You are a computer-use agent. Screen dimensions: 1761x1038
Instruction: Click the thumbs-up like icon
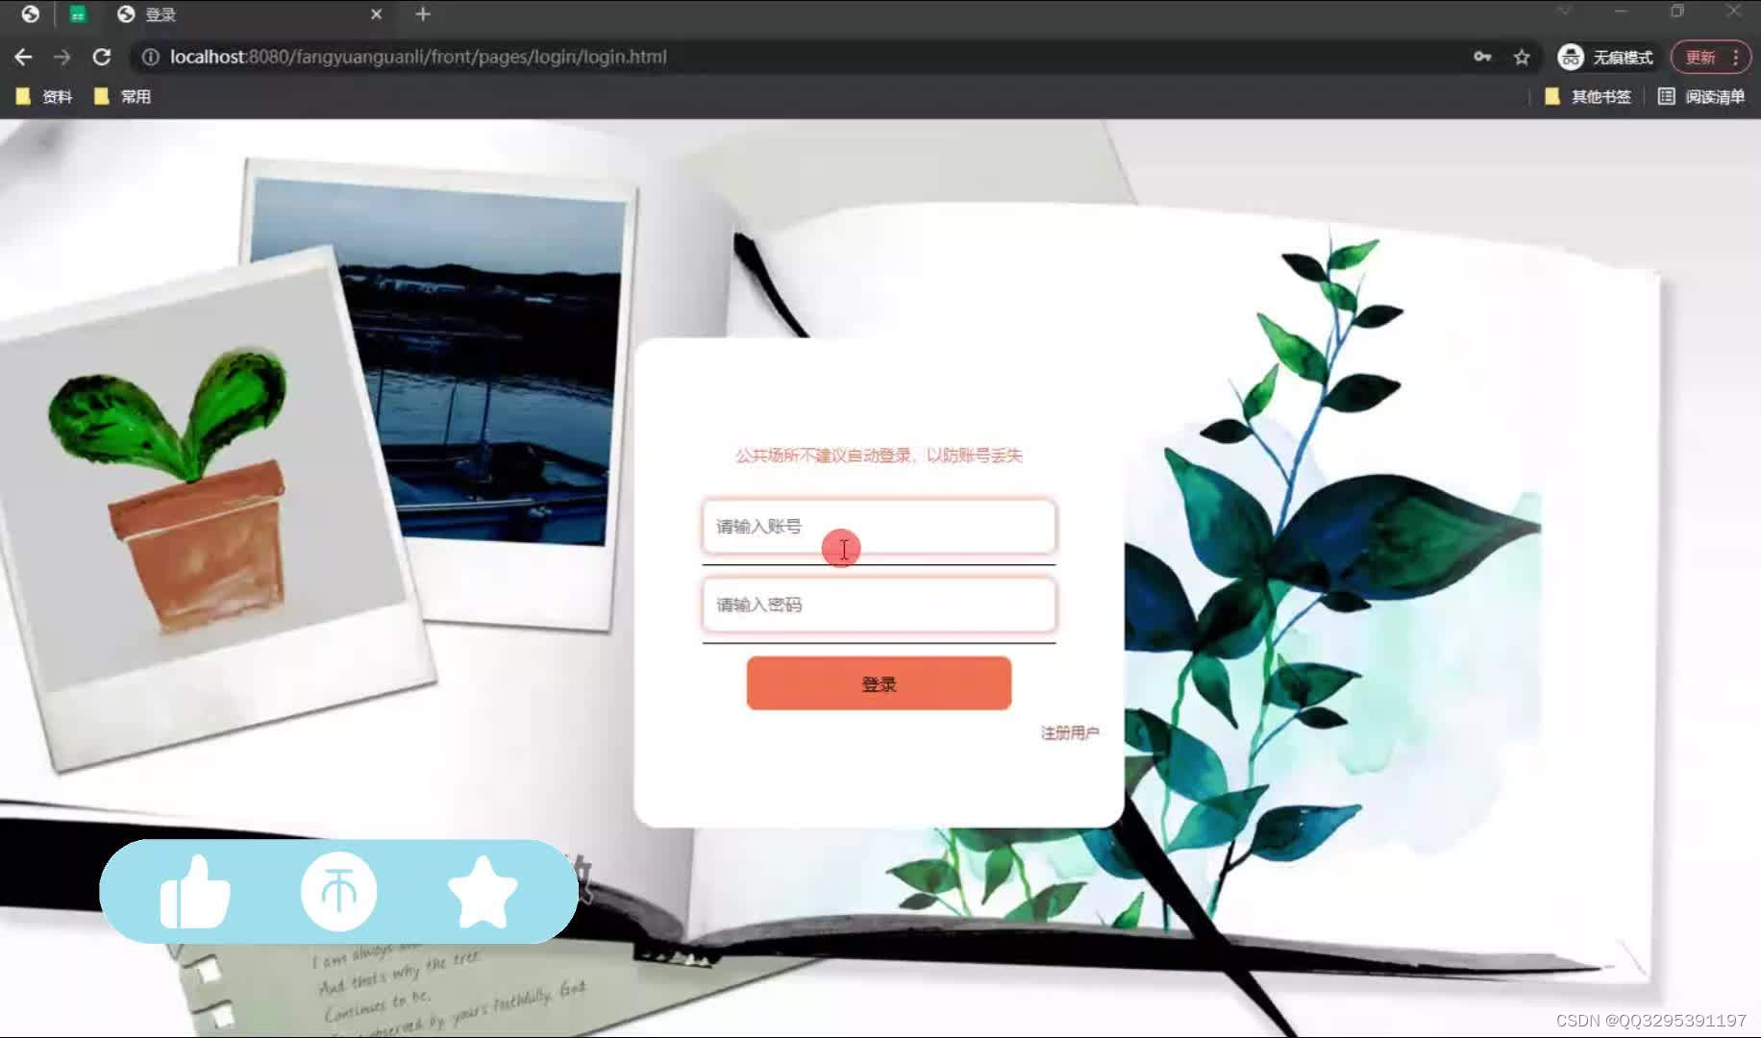[x=195, y=892]
